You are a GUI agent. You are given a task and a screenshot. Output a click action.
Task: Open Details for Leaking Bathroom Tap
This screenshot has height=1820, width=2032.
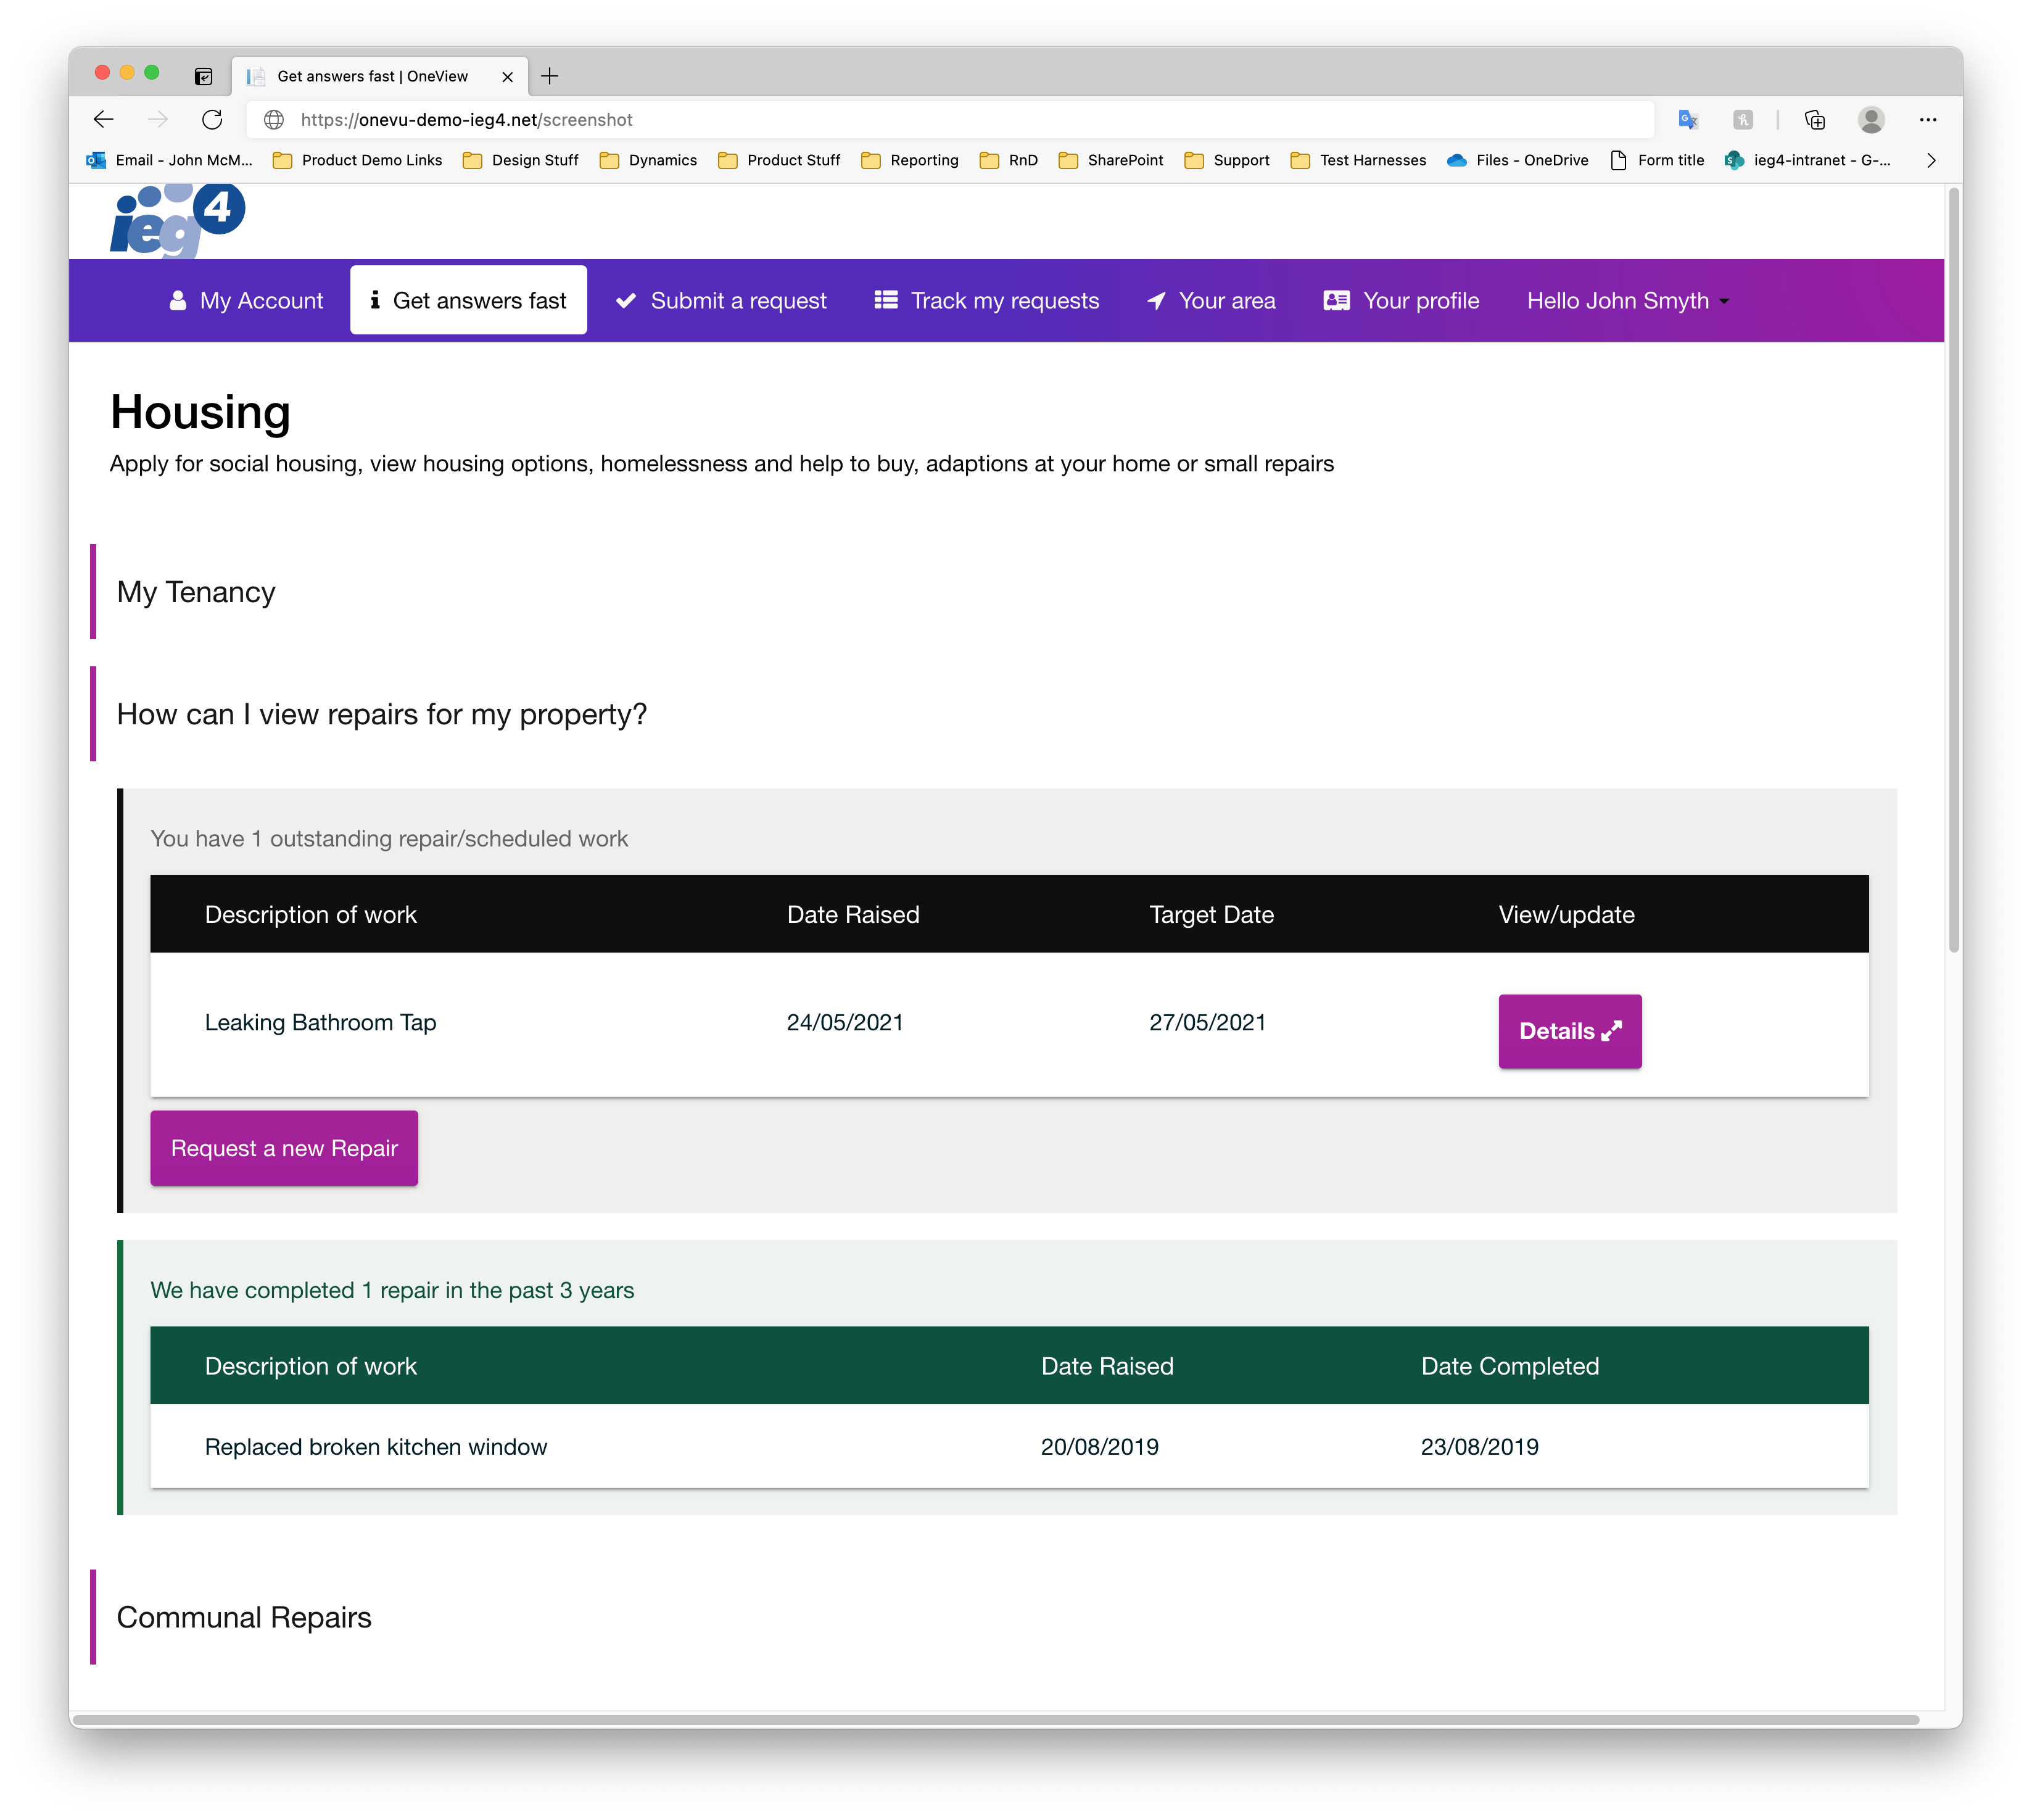1570,1031
